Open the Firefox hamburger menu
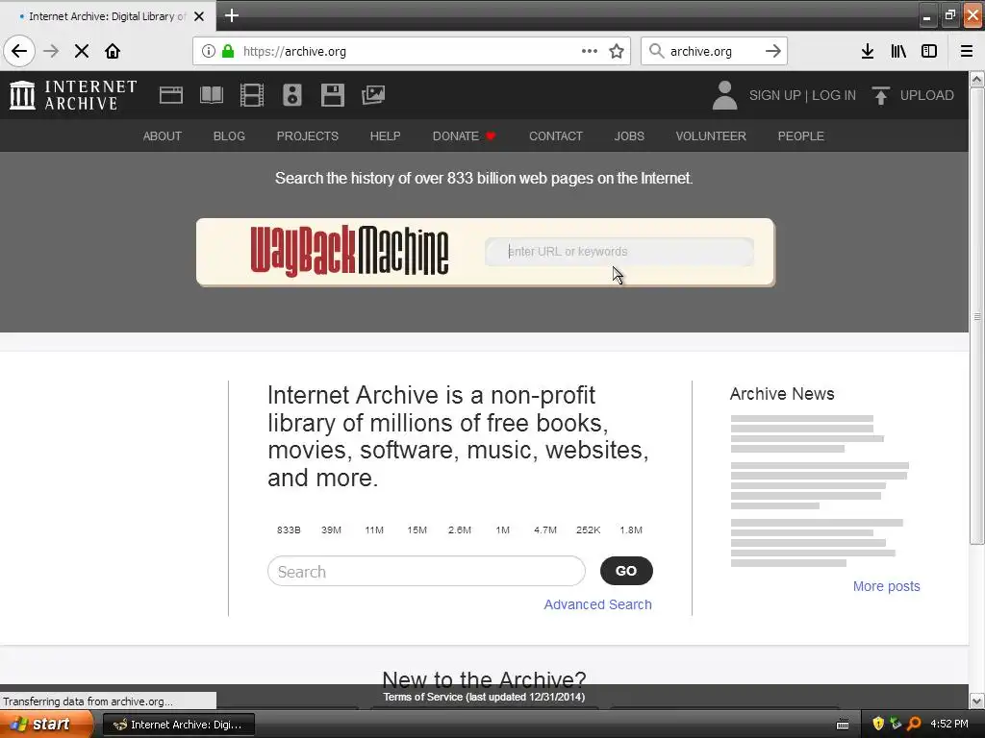The image size is (985, 738). [x=967, y=51]
